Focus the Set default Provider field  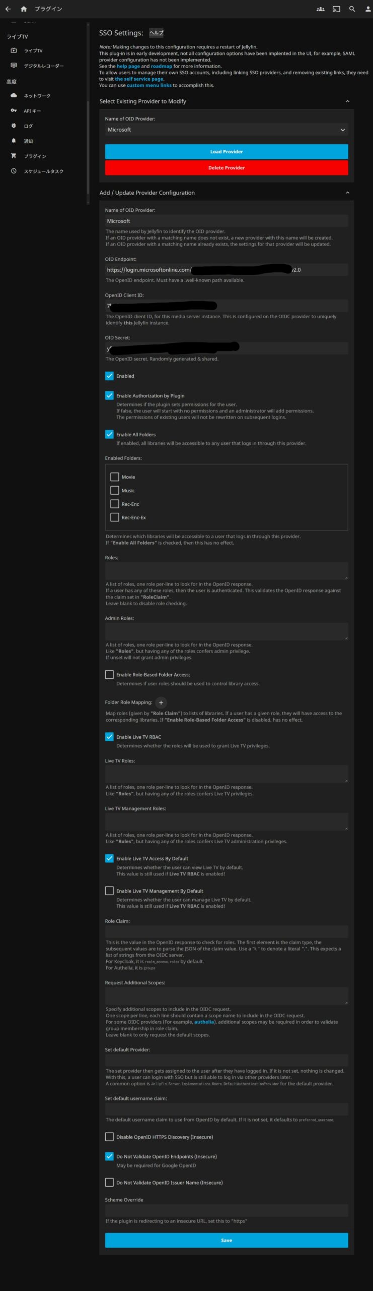[x=227, y=1060]
